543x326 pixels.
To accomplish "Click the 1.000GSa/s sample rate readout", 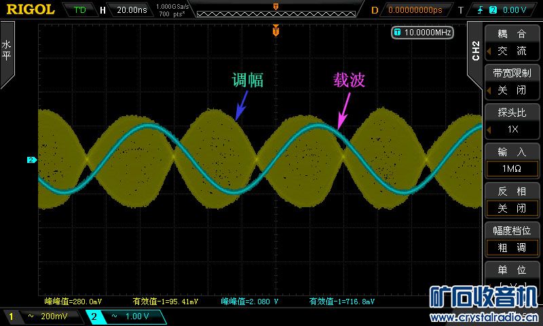I will [172, 6].
